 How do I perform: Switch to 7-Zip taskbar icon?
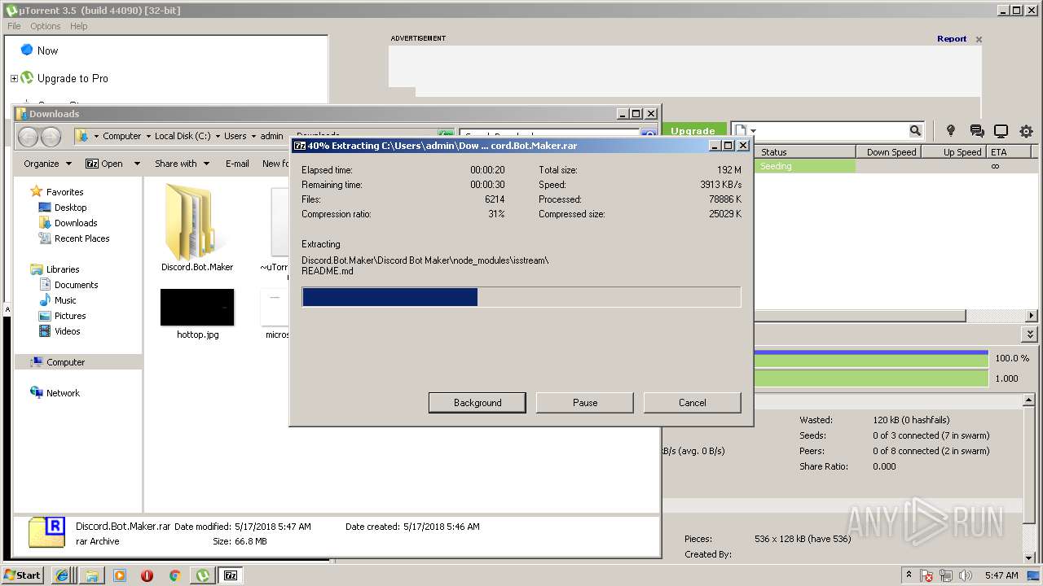[231, 575]
